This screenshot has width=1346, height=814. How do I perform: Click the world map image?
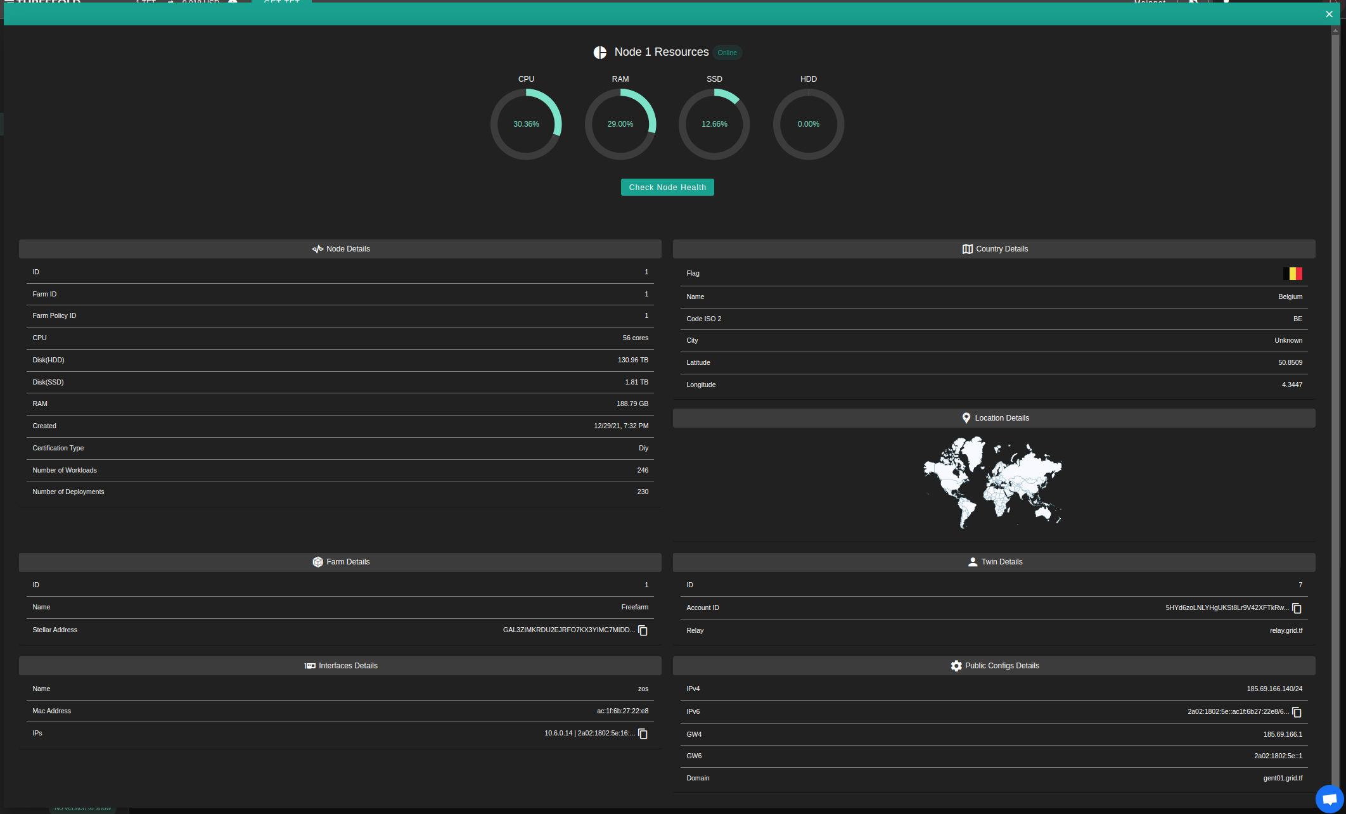[992, 482]
